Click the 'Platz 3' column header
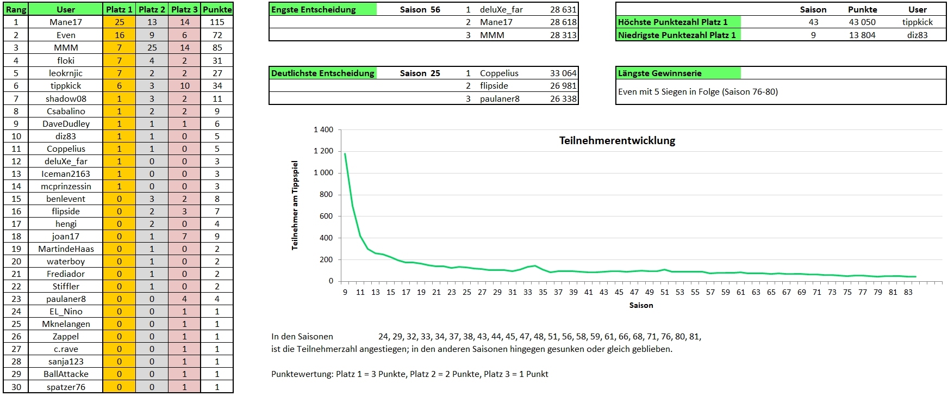 (x=184, y=9)
